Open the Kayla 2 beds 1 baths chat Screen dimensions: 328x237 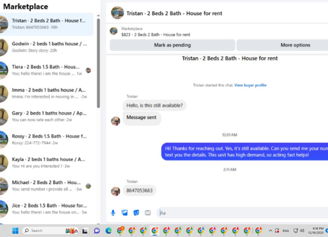47,163
